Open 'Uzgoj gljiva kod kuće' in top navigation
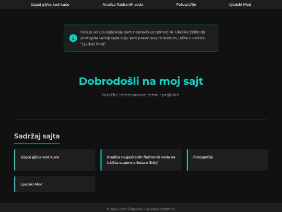Viewport: 282px width, 212px height. [50, 5]
